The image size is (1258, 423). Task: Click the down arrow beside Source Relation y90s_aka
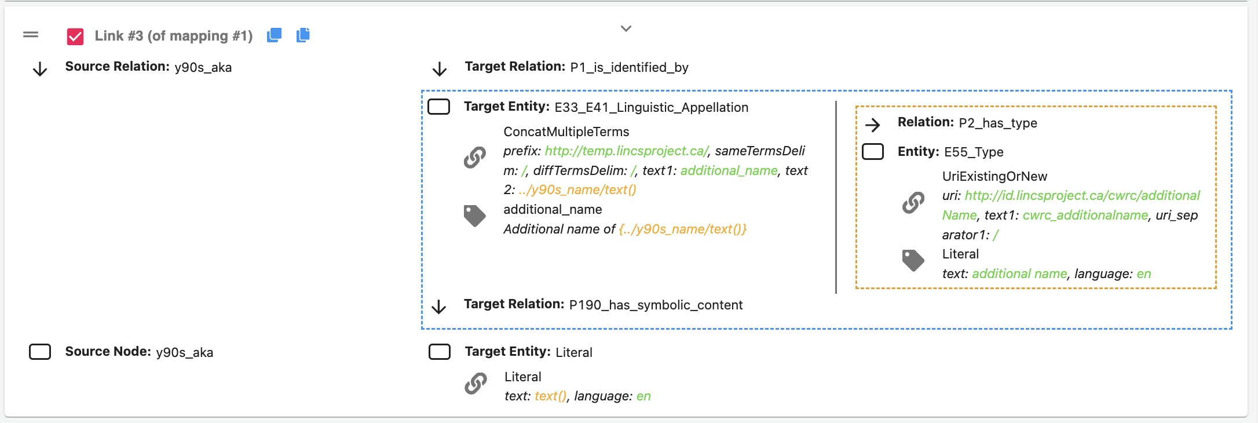(40, 70)
